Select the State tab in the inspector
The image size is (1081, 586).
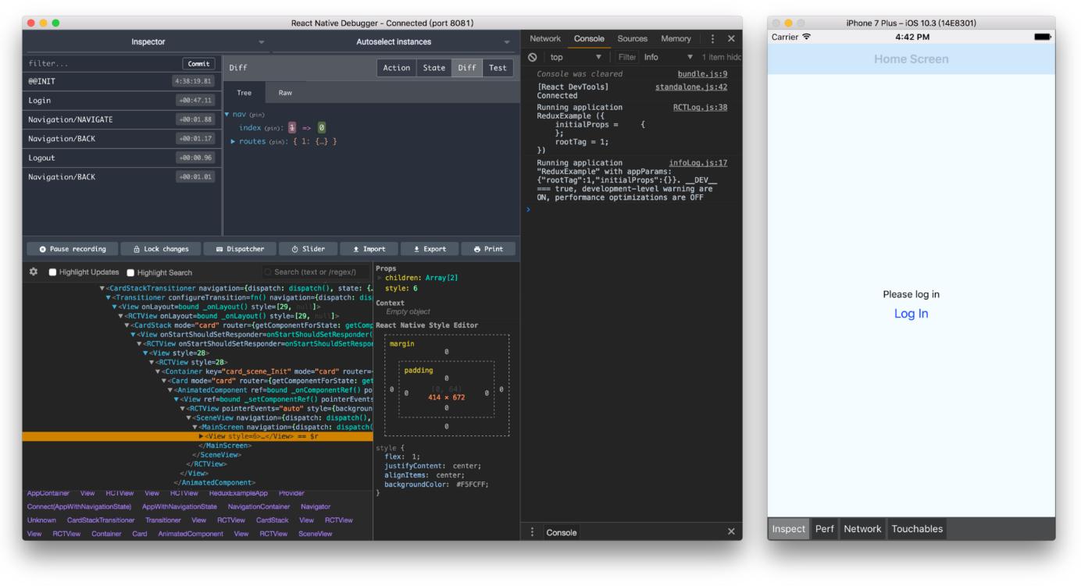(433, 68)
